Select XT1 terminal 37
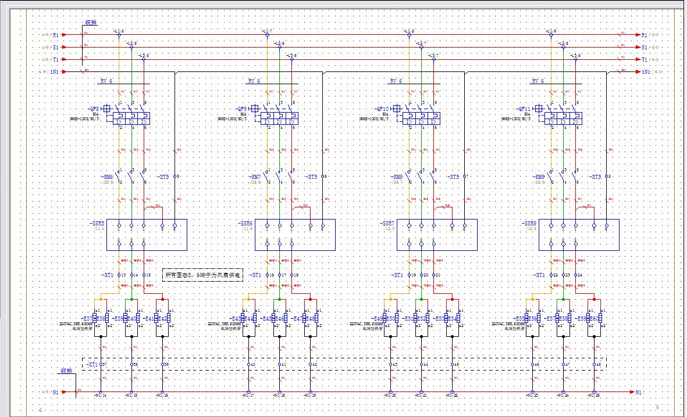 tap(101, 365)
